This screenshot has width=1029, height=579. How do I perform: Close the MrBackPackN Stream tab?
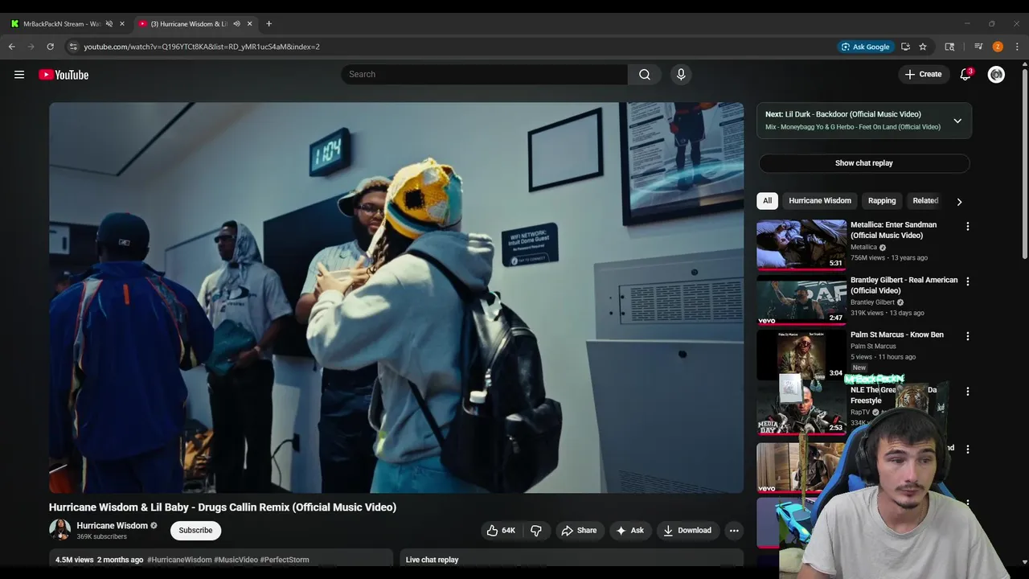pos(122,23)
